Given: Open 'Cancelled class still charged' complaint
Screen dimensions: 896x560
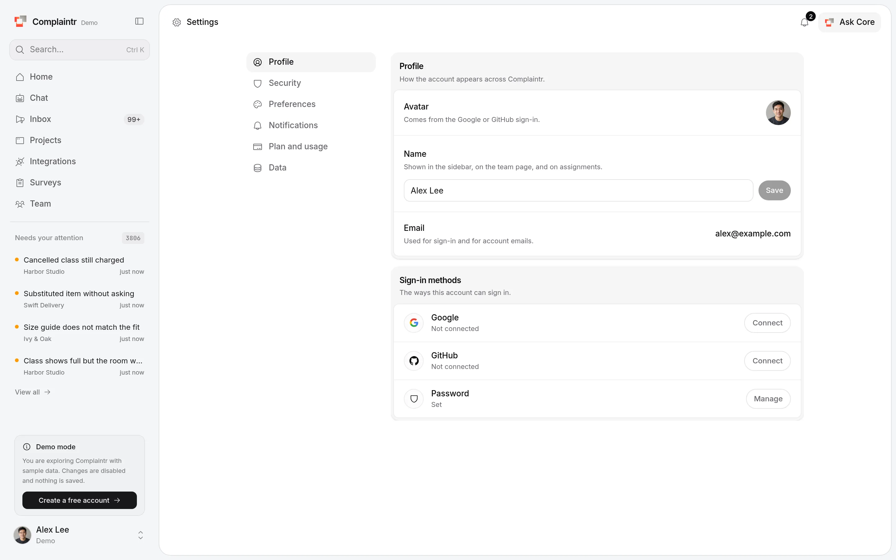Looking at the screenshot, I should 80,266.
